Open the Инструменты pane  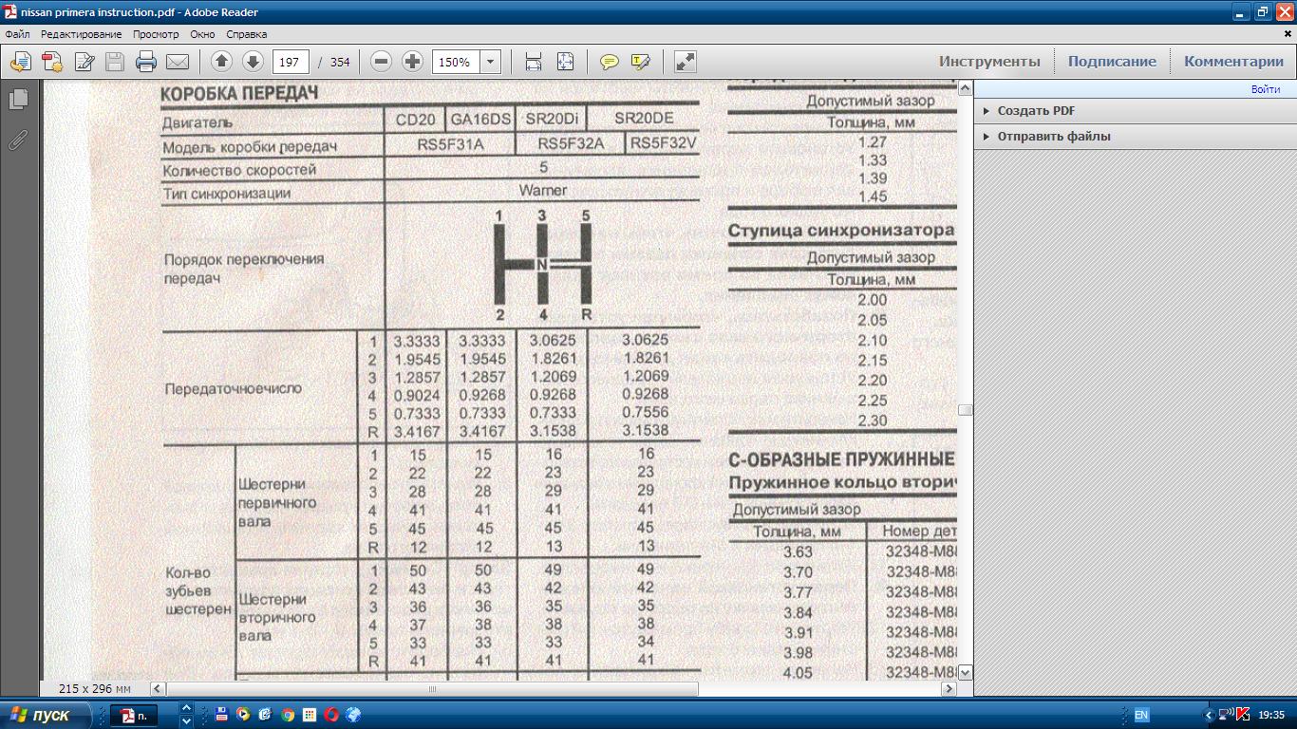pos(989,61)
